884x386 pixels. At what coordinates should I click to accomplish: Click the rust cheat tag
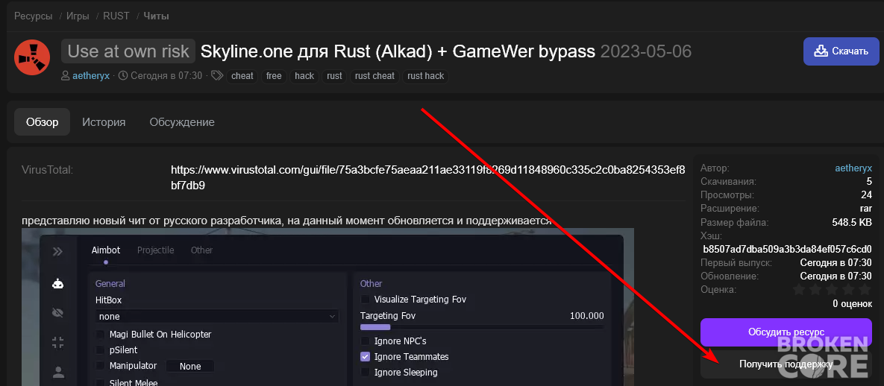click(x=375, y=76)
